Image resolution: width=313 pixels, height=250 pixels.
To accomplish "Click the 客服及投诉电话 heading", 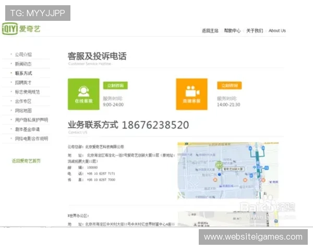I will [97, 56].
